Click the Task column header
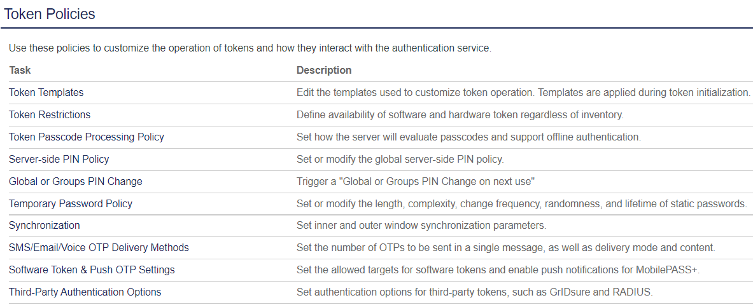 tap(20, 71)
